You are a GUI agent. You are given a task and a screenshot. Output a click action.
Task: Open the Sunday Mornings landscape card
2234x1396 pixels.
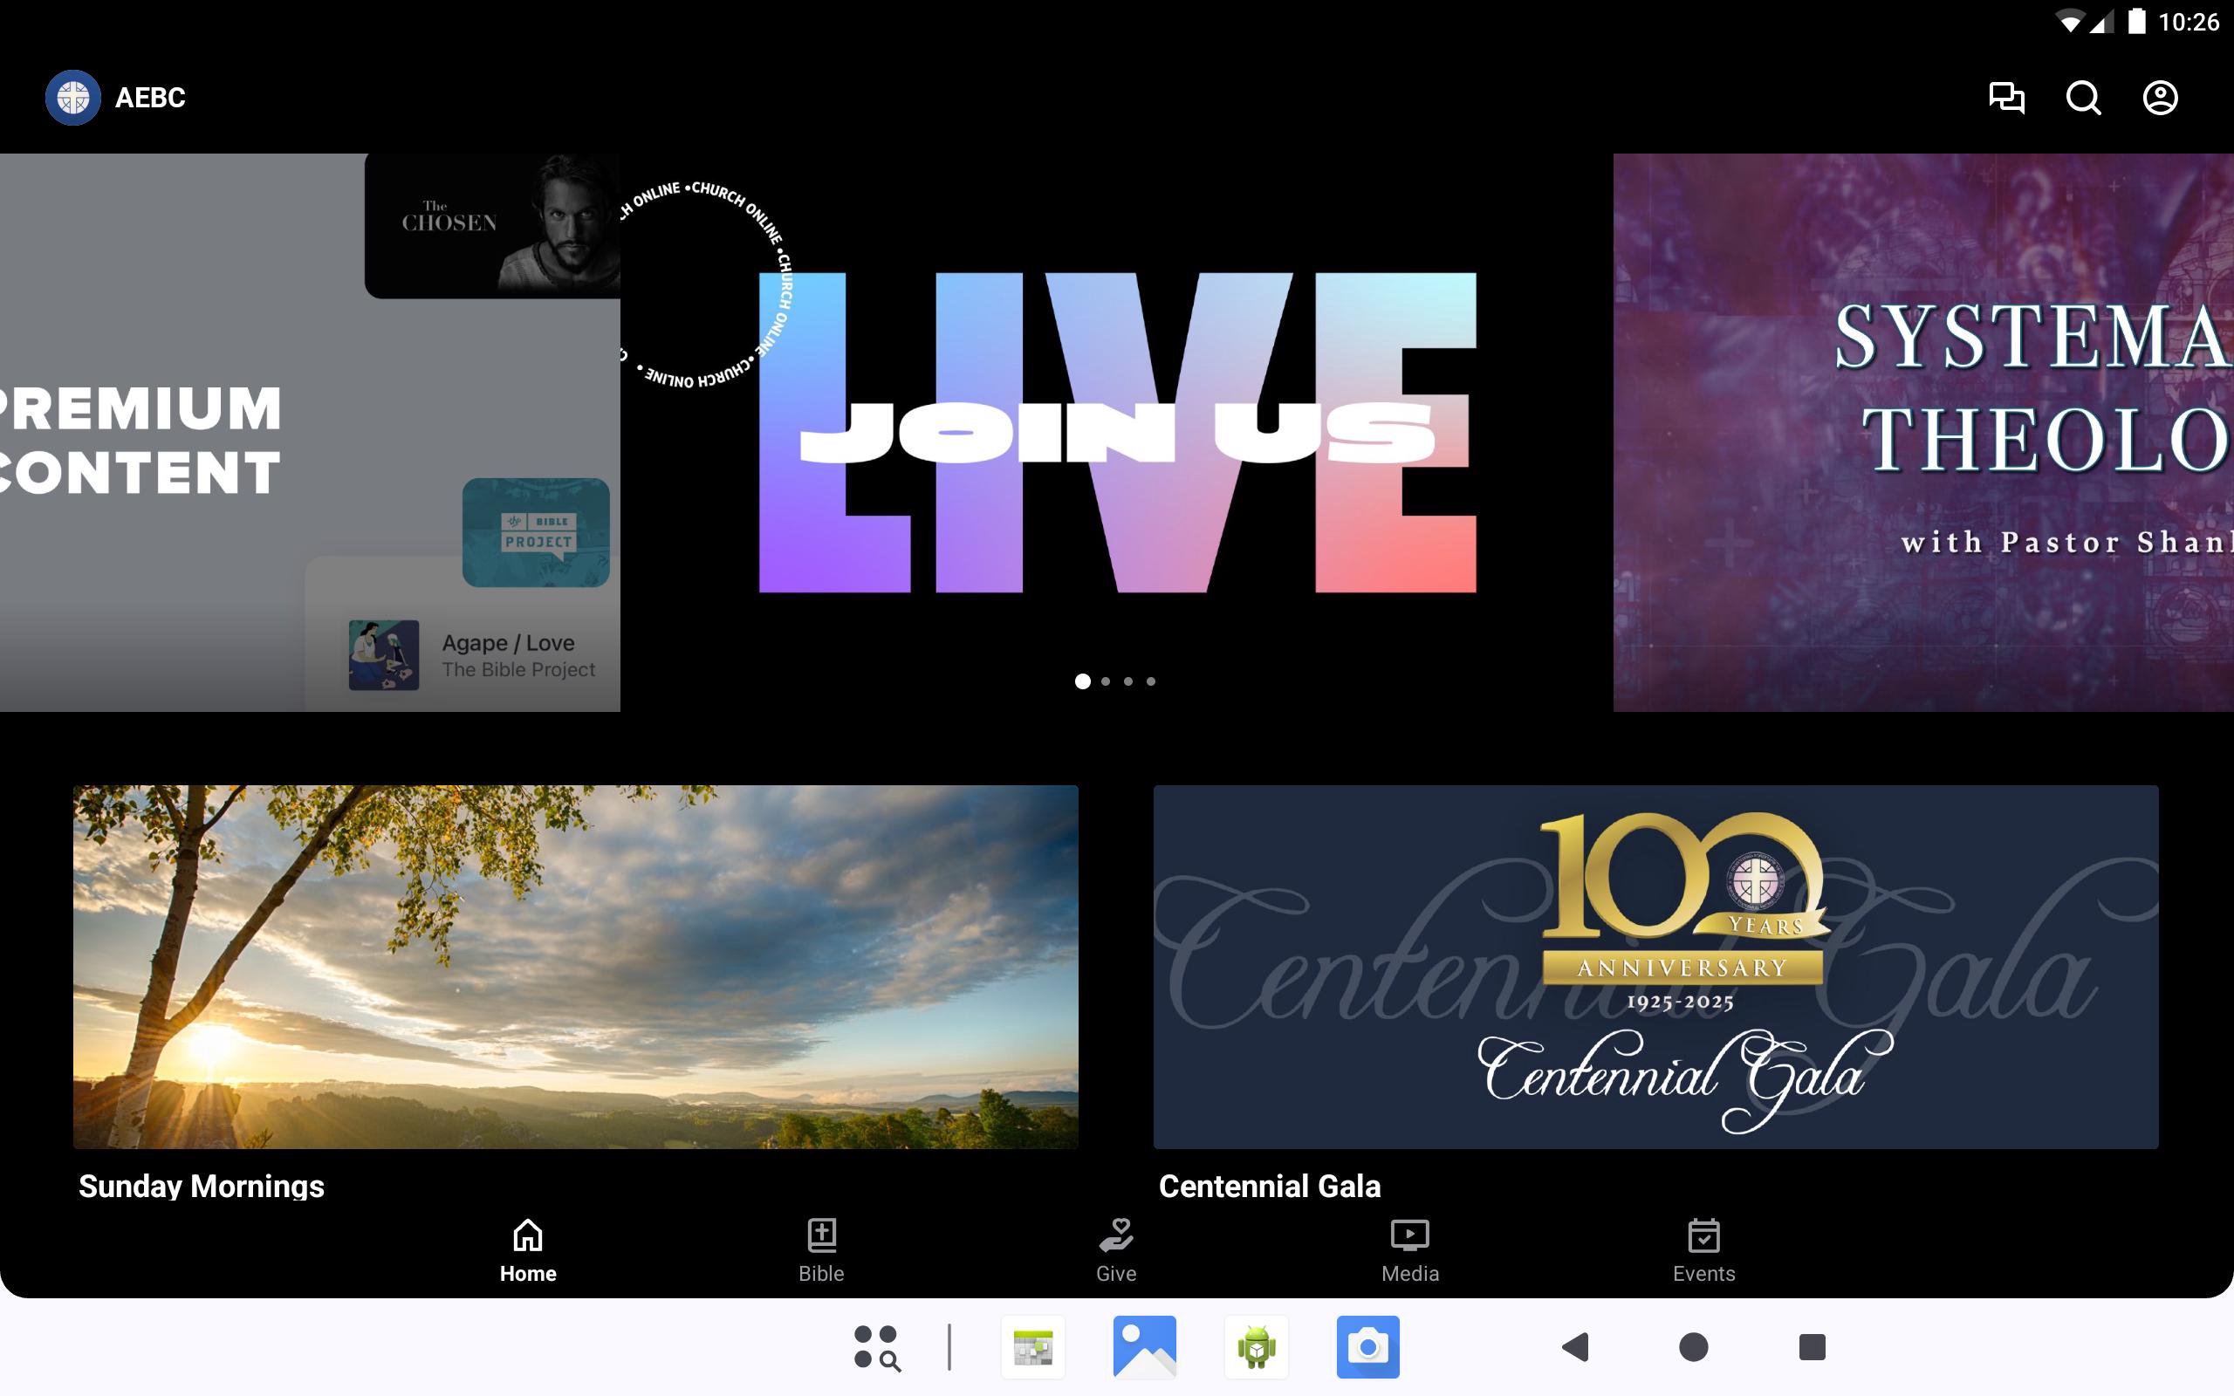(575, 967)
